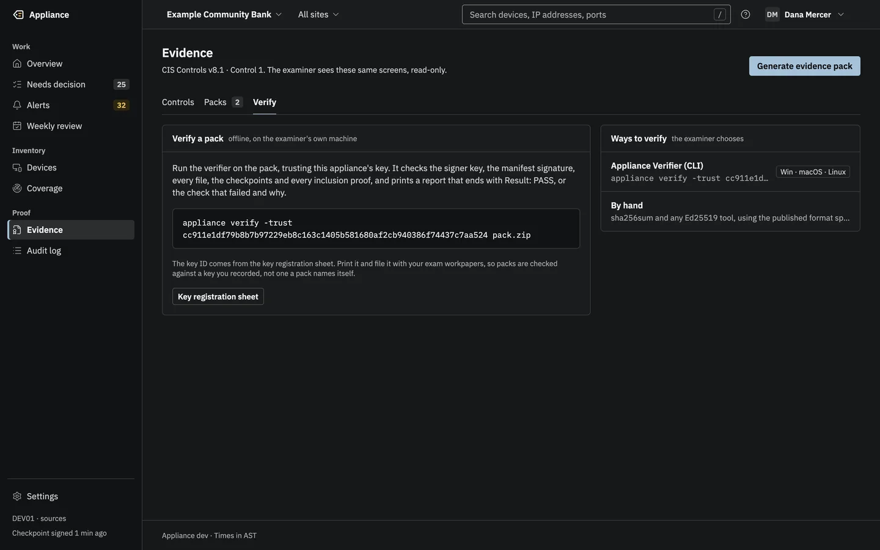
Task: Open the Key registration sheet
Action: coord(218,296)
